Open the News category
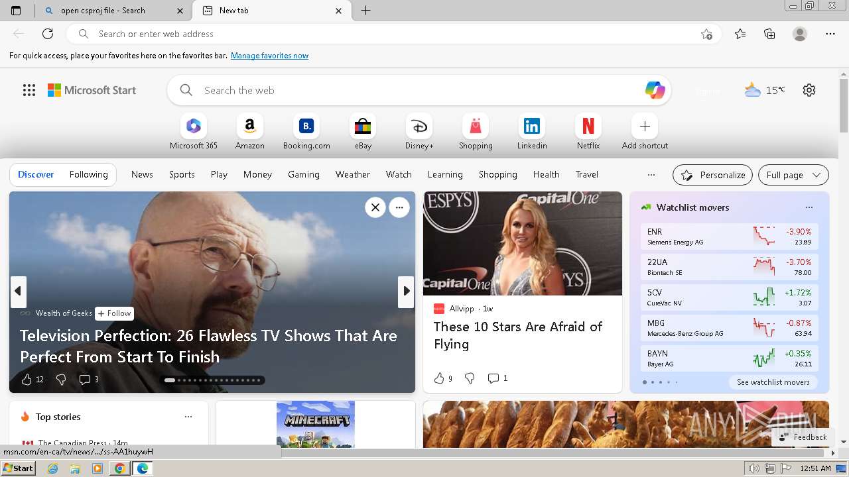Viewport: 849px width, 477px height. coord(142,174)
